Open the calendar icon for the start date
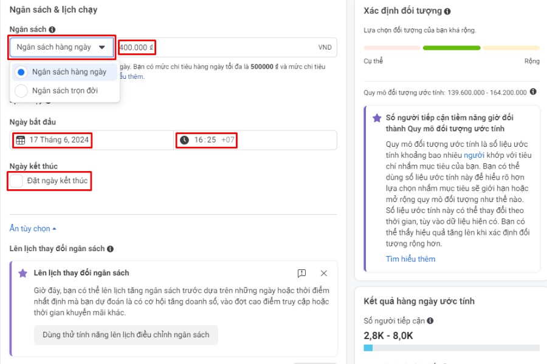The image size is (547, 364). click(x=21, y=141)
